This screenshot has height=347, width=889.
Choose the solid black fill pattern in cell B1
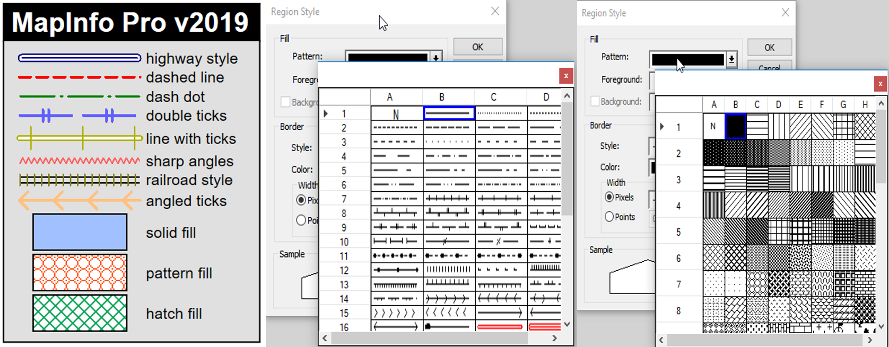[x=735, y=127]
